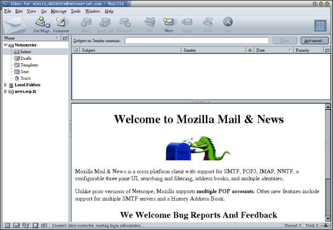Click the Subject or Sender search field
The image size is (333, 230).
click(x=197, y=40)
